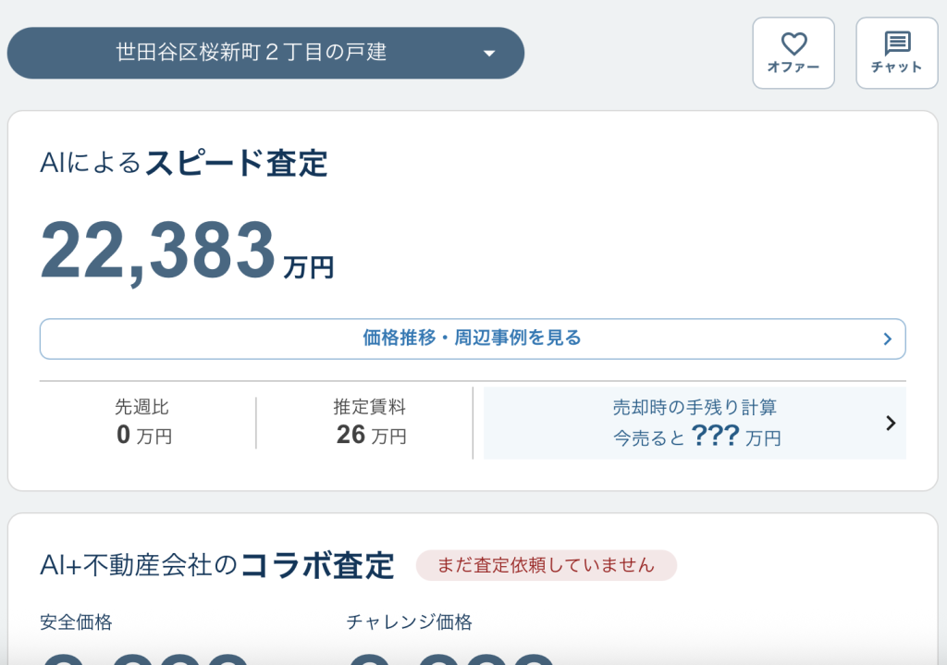Click the まだ査定依頼していません status badge
Image resolution: width=947 pixels, height=665 pixels.
point(546,565)
